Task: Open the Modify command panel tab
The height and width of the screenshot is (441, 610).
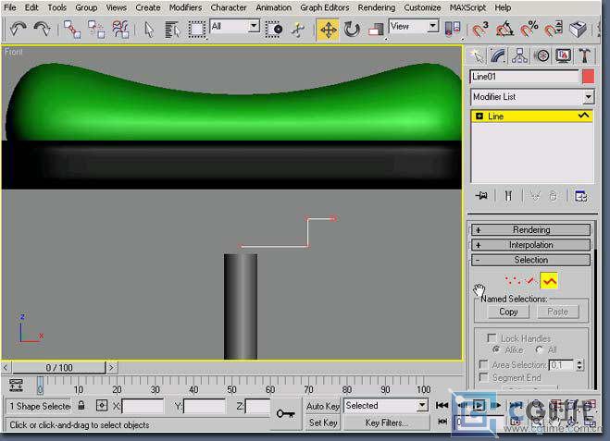Action: pos(498,56)
